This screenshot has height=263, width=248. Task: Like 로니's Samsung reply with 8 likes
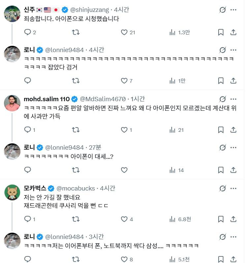(x=124, y=259)
